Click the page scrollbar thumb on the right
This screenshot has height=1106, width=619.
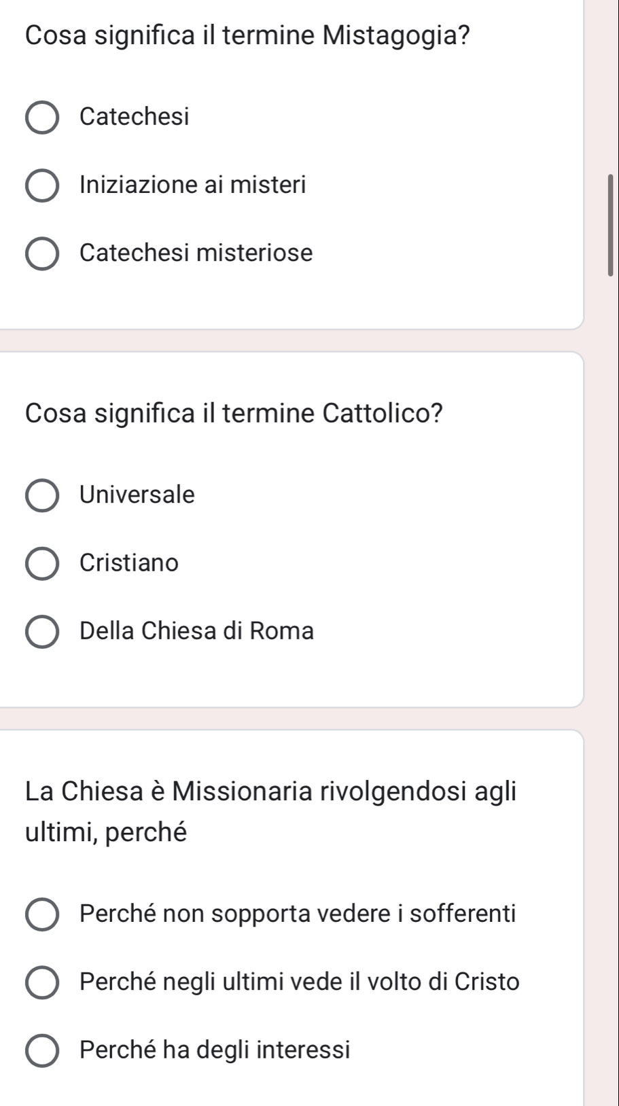(x=610, y=225)
